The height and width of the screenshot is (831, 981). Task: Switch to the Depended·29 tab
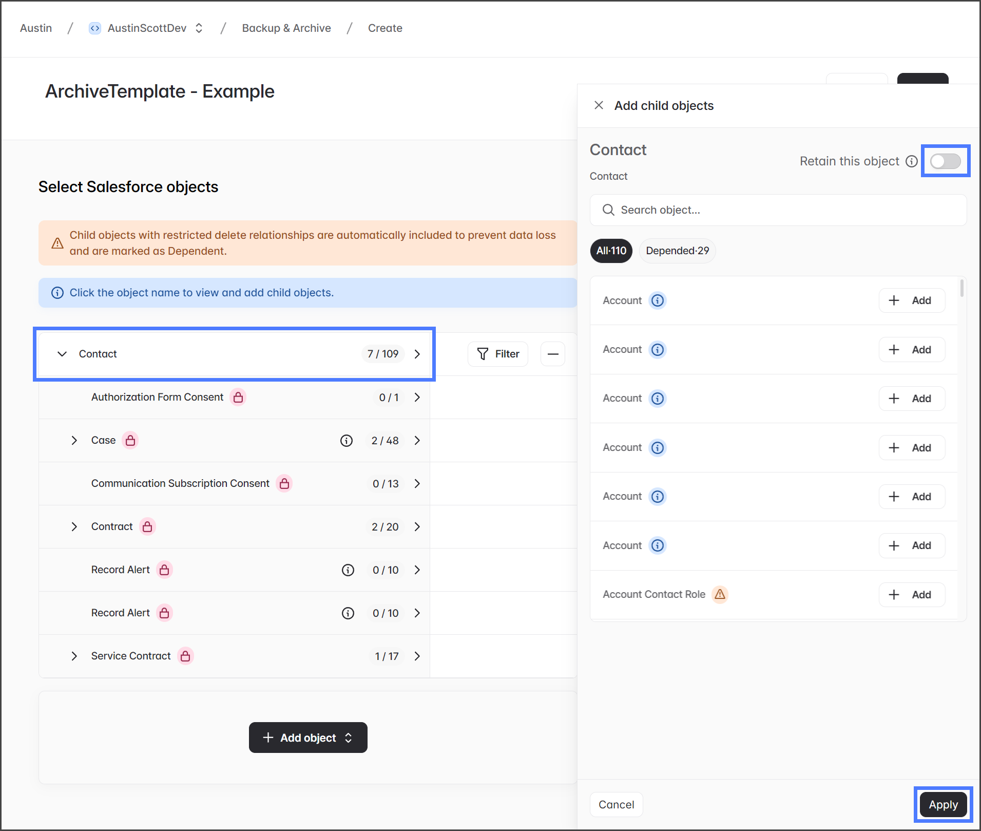coord(677,251)
